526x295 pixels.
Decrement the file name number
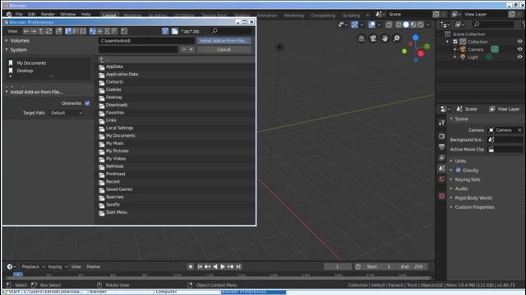pyautogui.click(x=183, y=49)
